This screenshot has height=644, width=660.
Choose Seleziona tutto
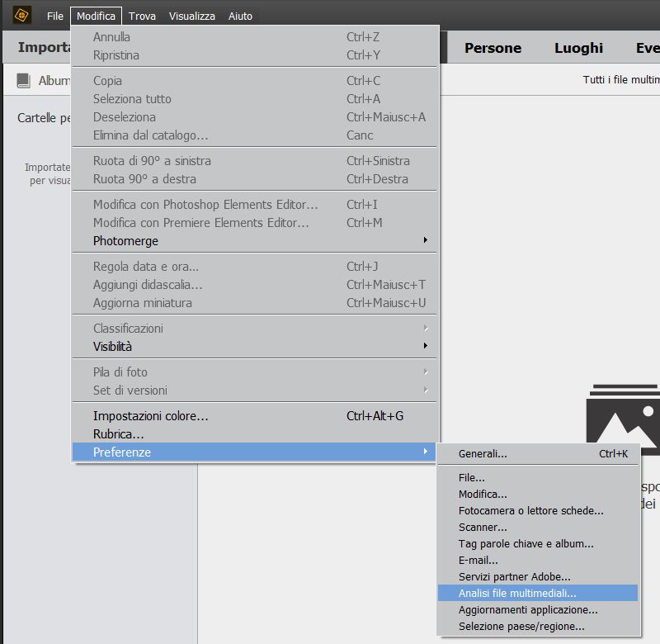pyautogui.click(x=255, y=99)
